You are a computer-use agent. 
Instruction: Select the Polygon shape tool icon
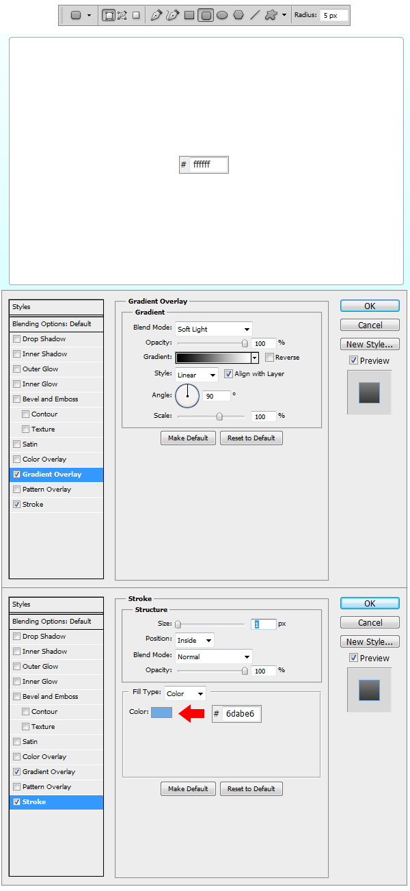tap(238, 15)
